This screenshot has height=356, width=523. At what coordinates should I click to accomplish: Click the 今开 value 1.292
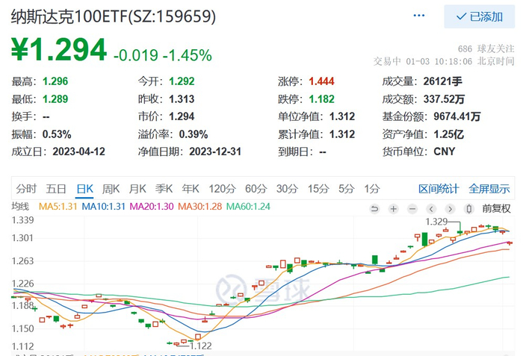(182, 81)
